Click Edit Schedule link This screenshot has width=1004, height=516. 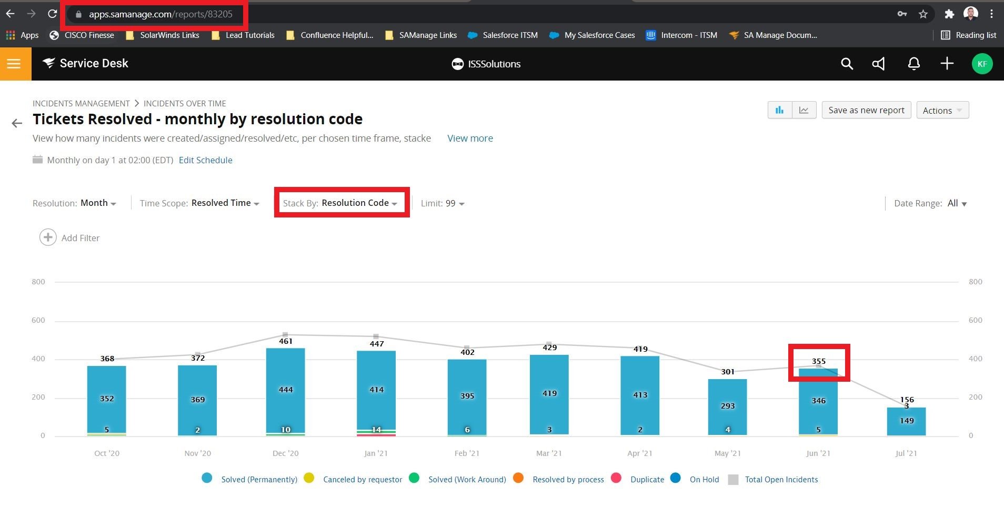pyautogui.click(x=206, y=160)
